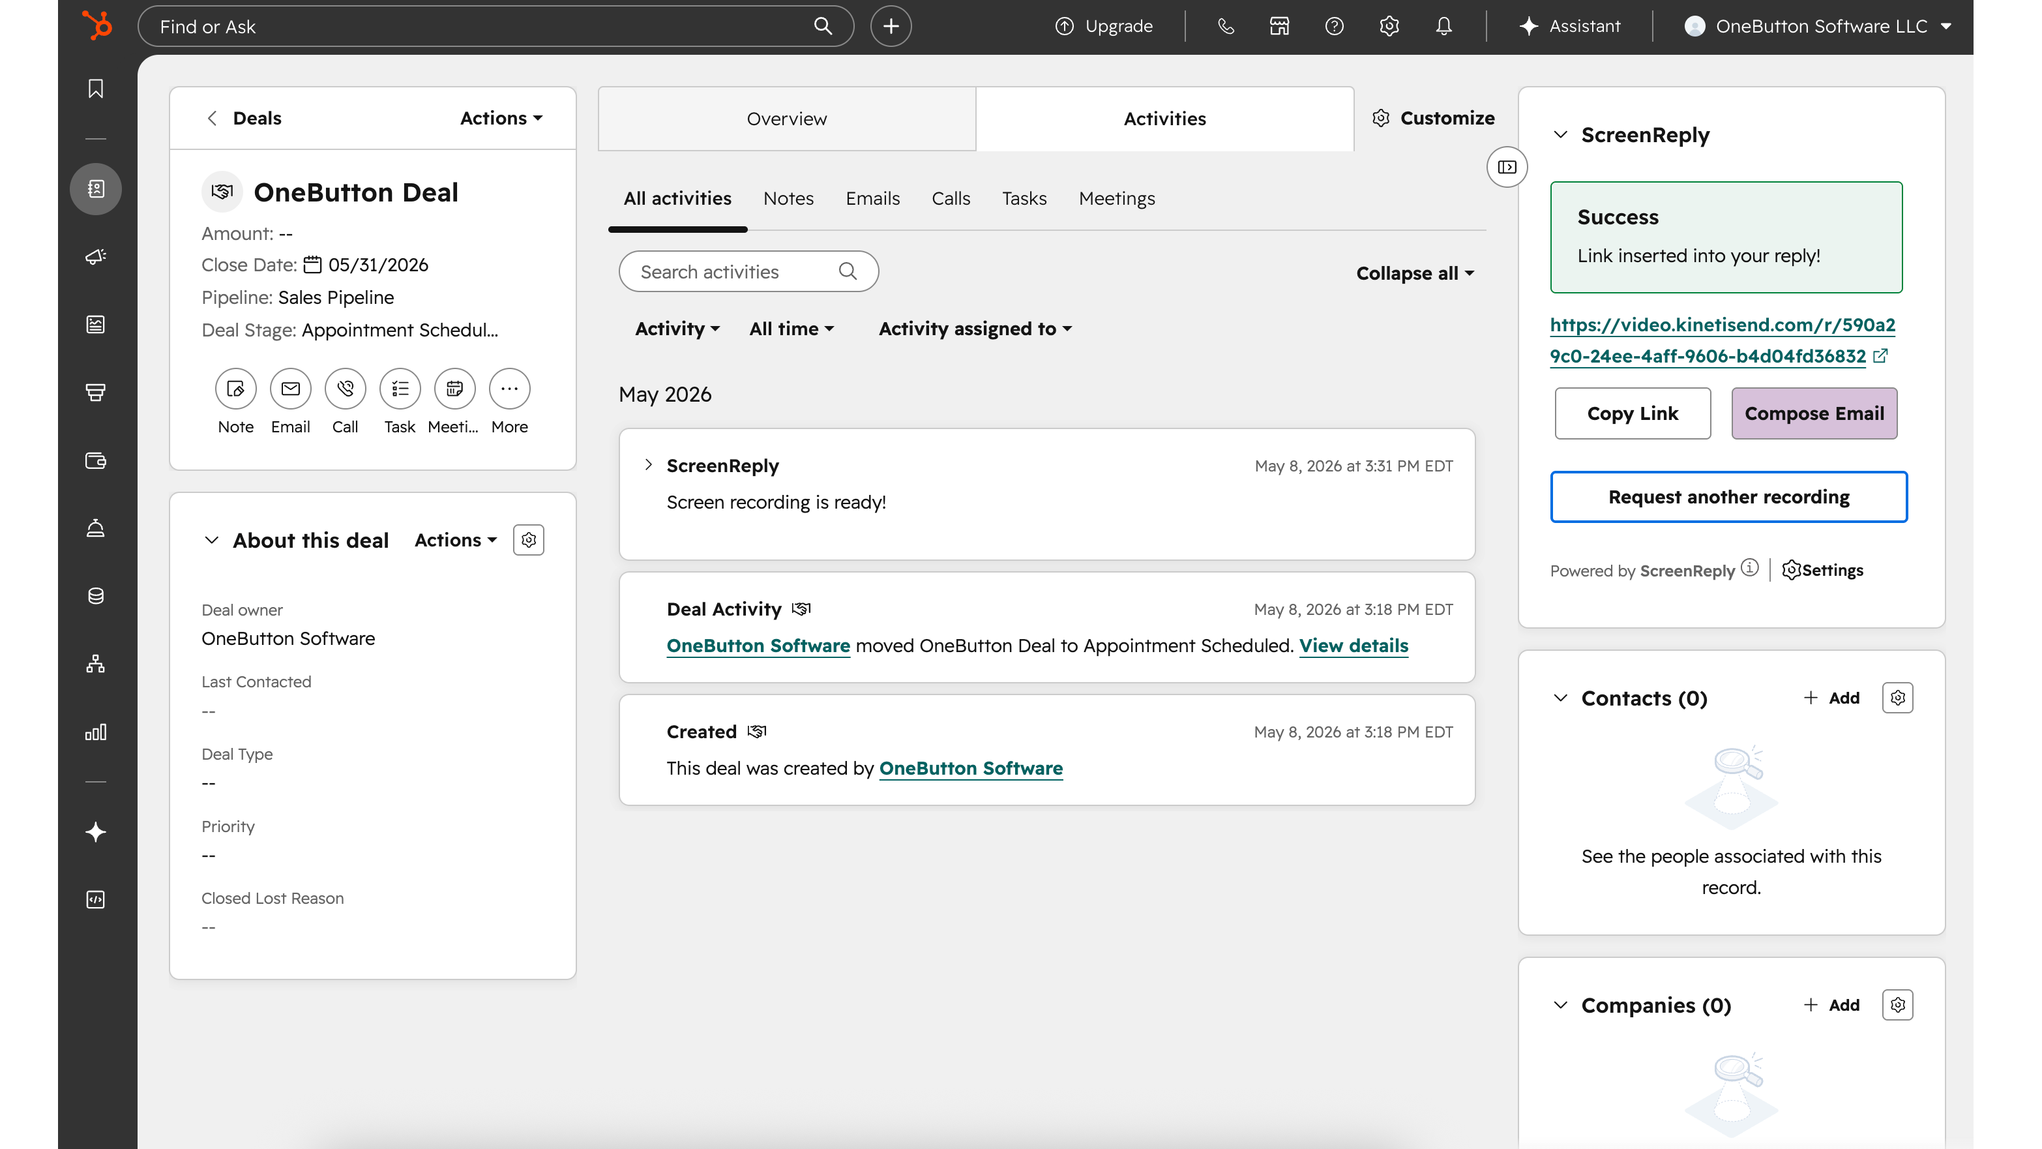Click info icon beside Powered by ScreenReply
Viewport: 2042px width, 1149px height.
click(x=1749, y=569)
